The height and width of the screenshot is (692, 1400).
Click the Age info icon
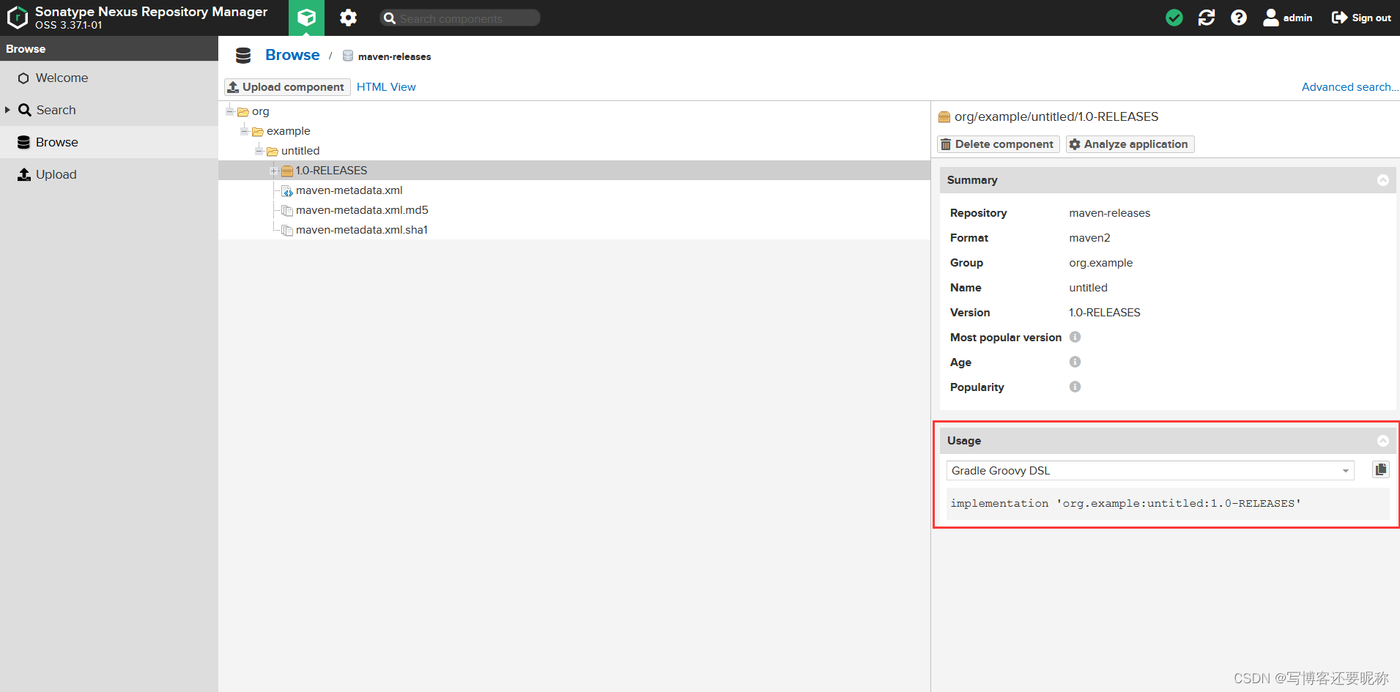coord(1075,362)
